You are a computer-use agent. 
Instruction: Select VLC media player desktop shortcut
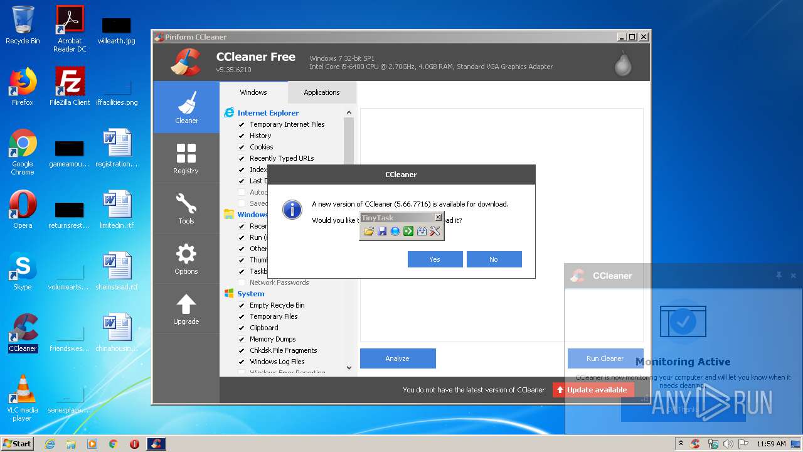[23, 398]
